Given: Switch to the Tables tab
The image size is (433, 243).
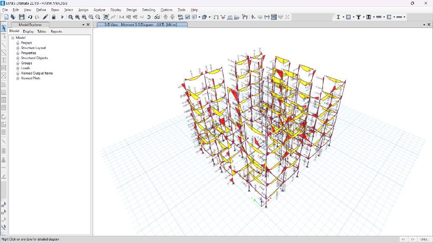Looking at the screenshot, I should click(41, 31).
